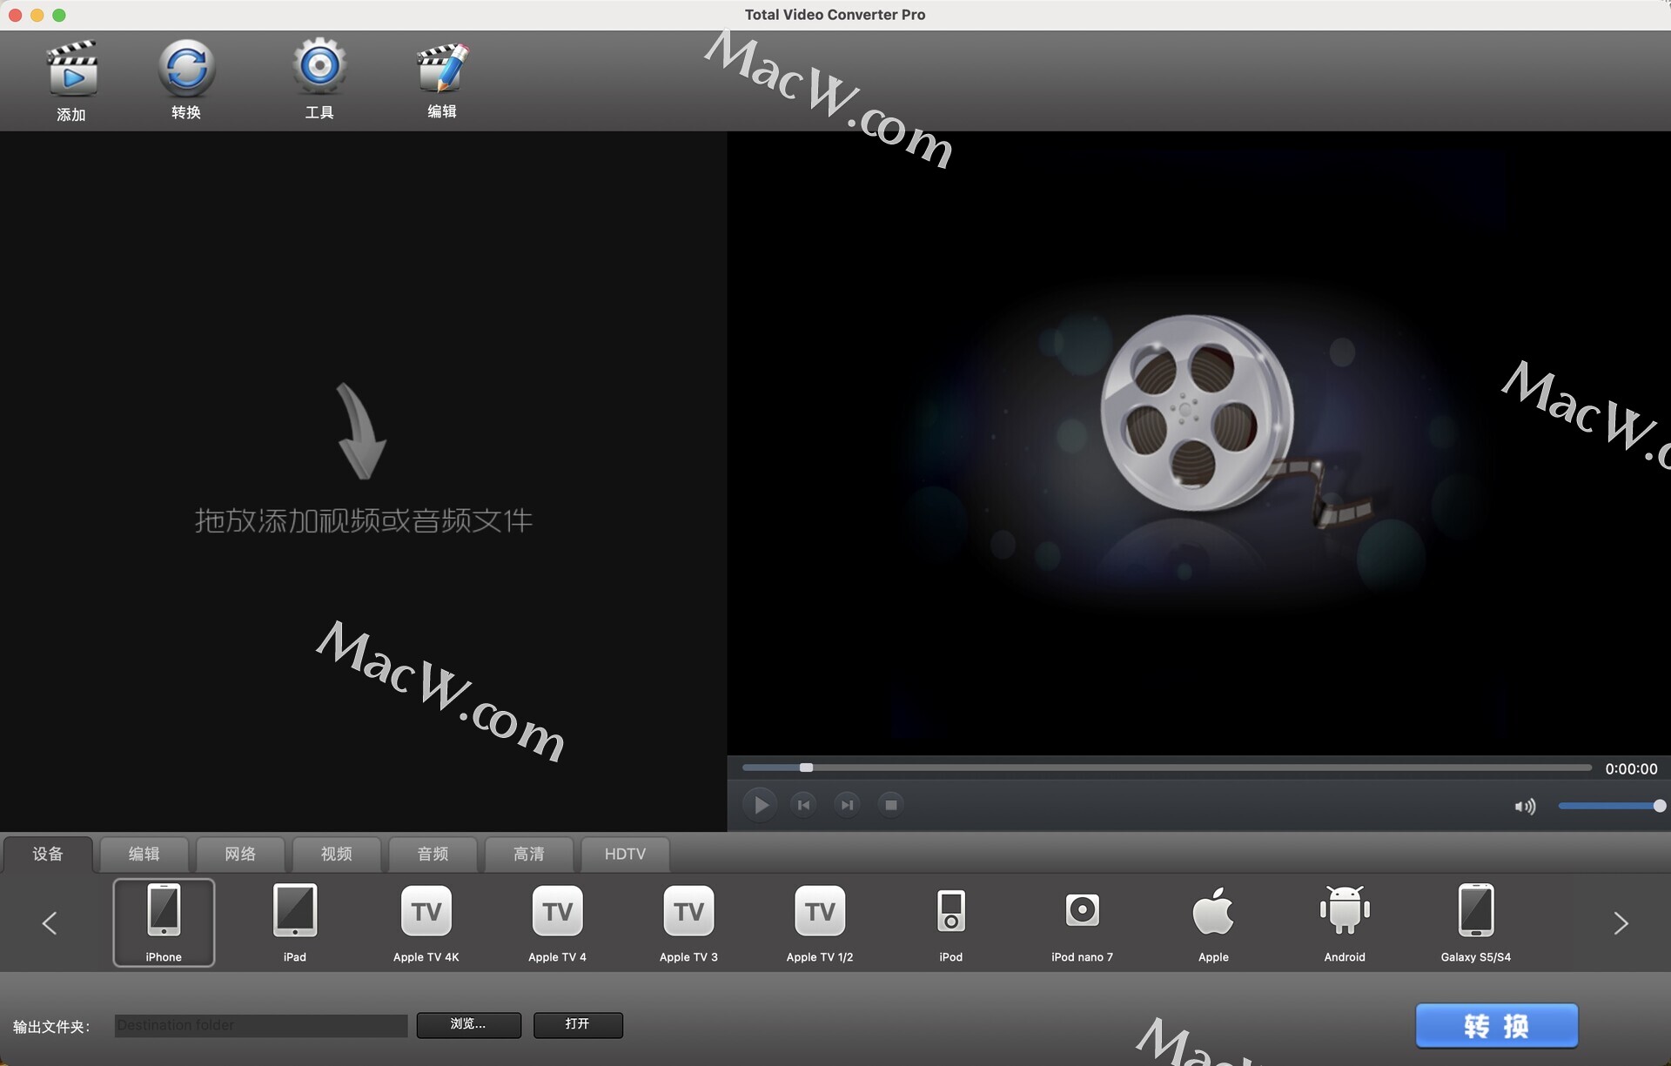1671x1066 pixels.
Task: Minimize the window with yellow button
Action: pyautogui.click(x=37, y=15)
